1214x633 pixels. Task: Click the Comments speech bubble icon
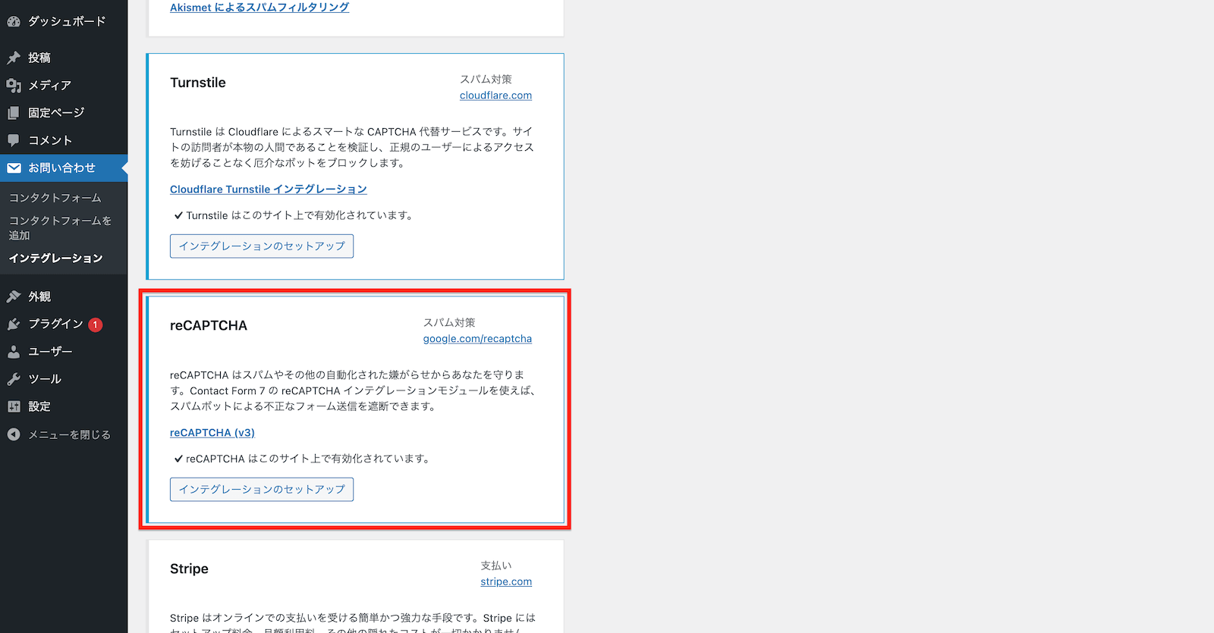click(x=14, y=140)
